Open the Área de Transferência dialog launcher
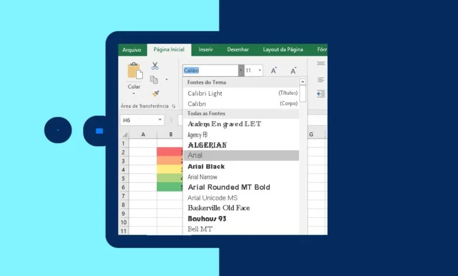The image size is (458, 276). (x=173, y=106)
